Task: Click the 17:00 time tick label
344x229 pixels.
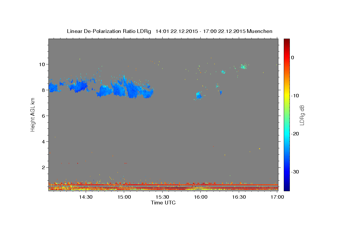Action: click(x=277, y=197)
